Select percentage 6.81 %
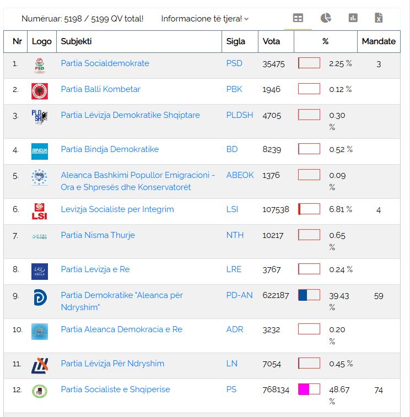This screenshot has height=417, width=410. point(341,209)
